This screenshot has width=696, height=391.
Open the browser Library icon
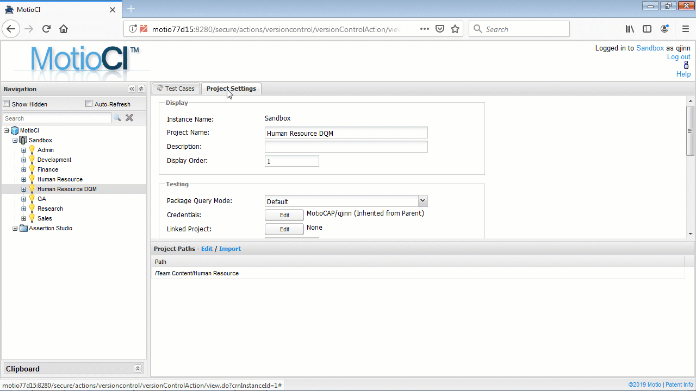[x=630, y=29]
